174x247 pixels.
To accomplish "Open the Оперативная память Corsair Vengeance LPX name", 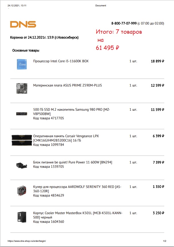I will 66,138.
